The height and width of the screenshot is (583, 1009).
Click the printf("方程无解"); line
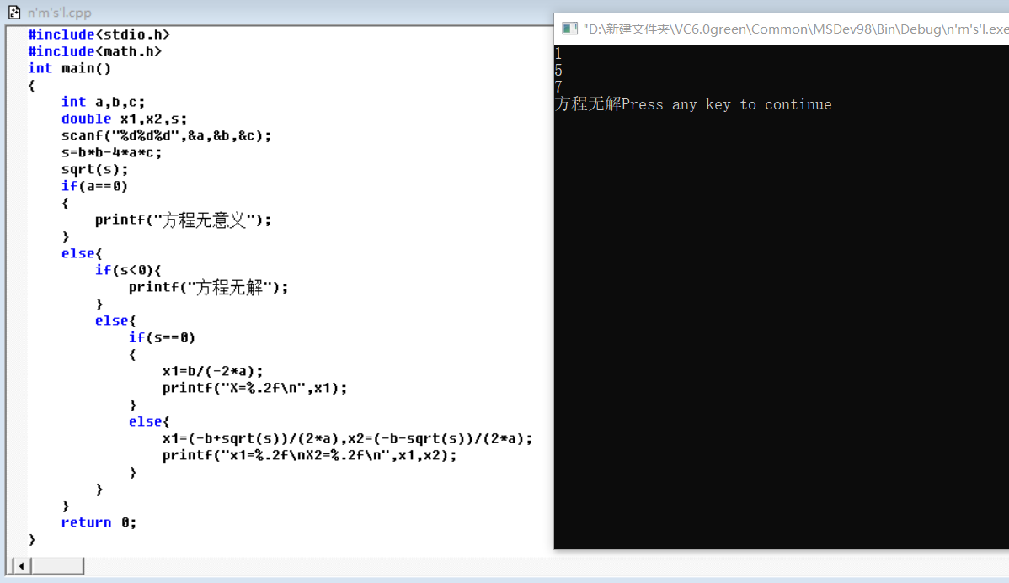209,288
